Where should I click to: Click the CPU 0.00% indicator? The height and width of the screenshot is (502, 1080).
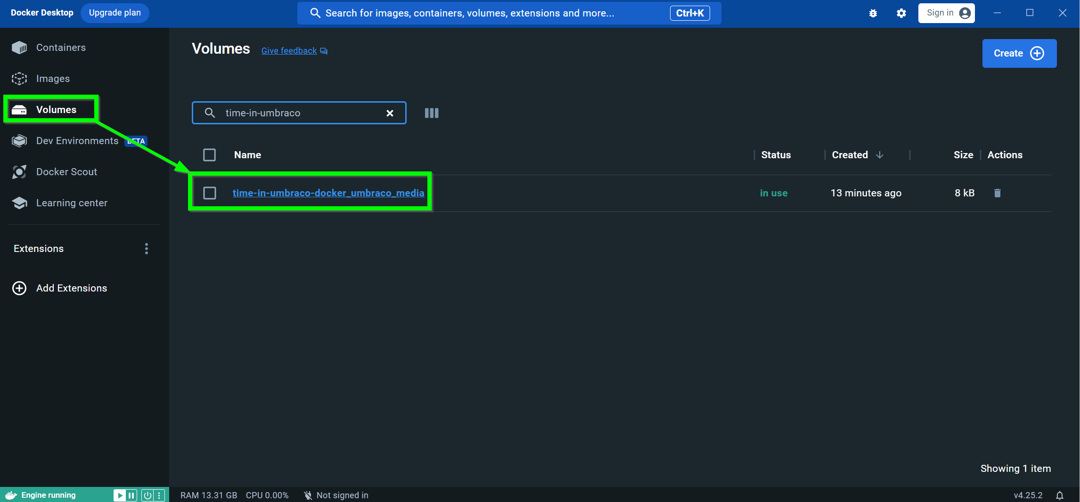pos(267,495)
